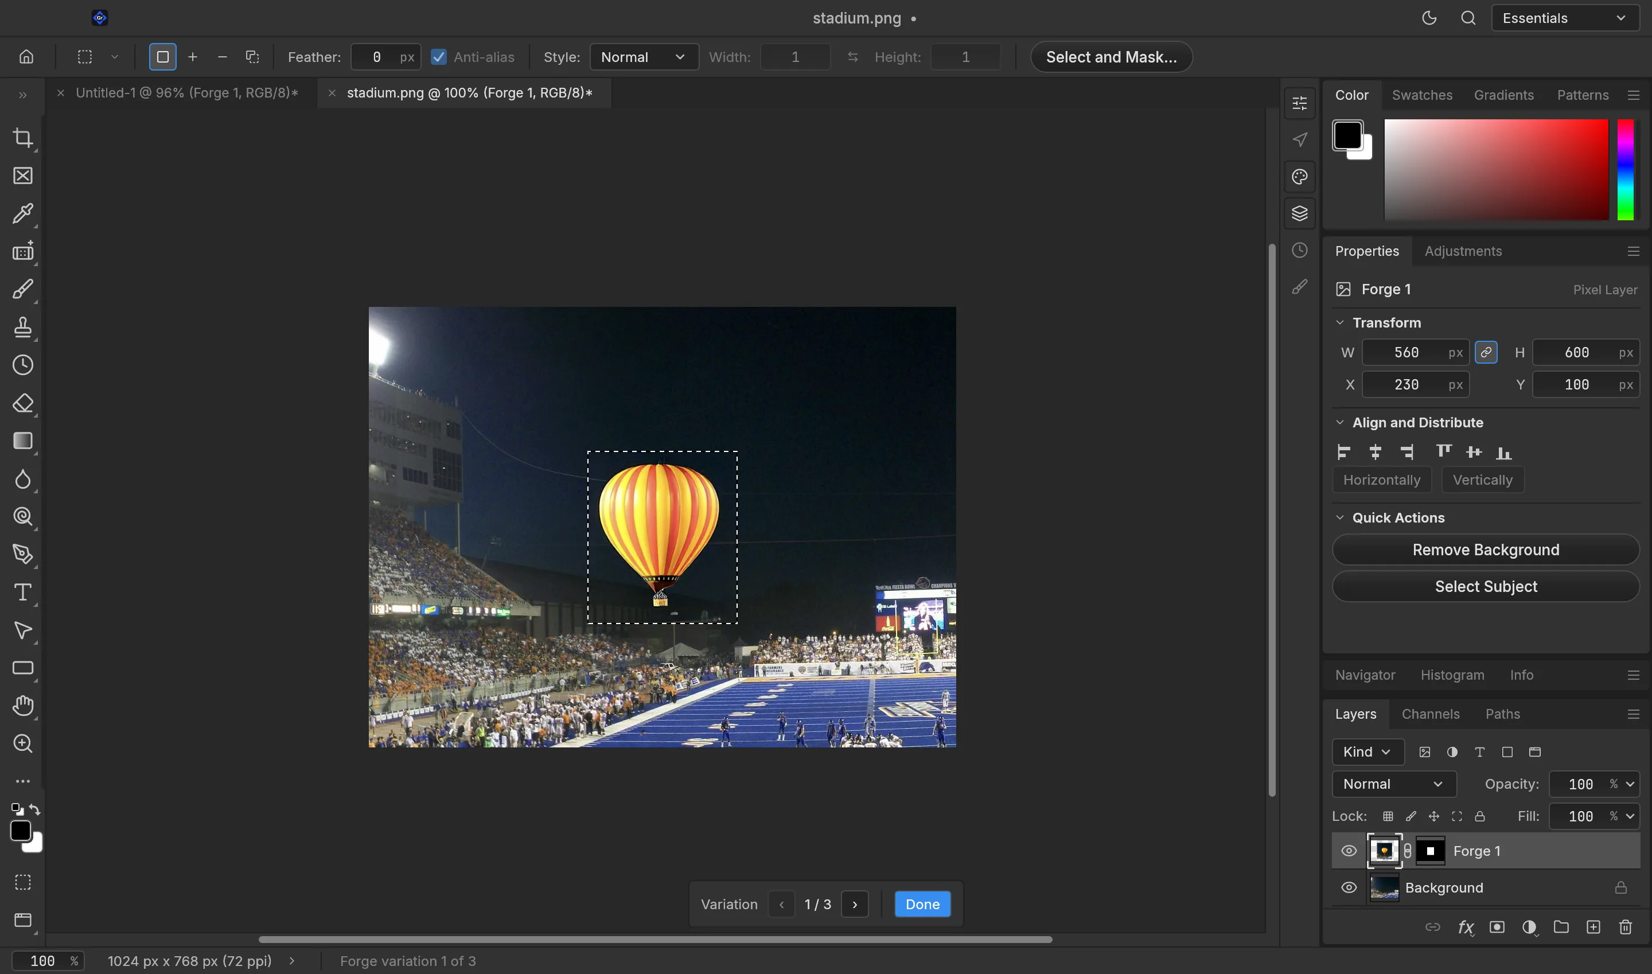Switch to the Swatches tab
The width and height of the screenshot is (1652, 974).
1423,95
